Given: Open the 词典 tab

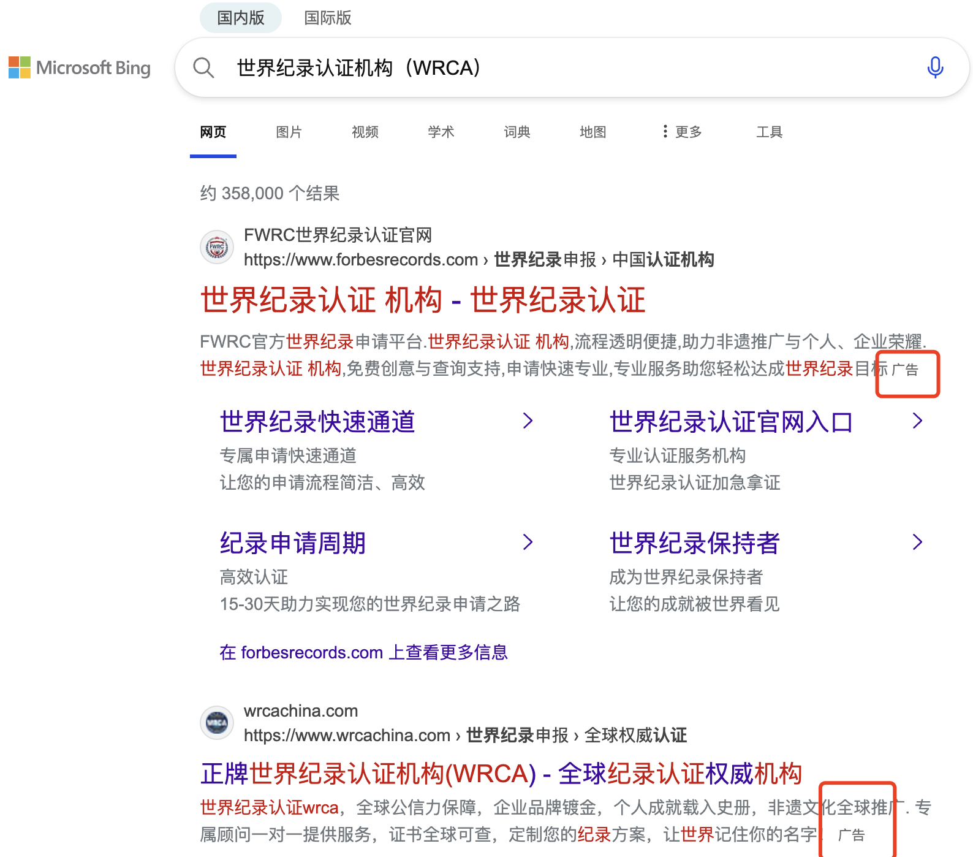Looking at the screenshot, I should tap(517, 132).
